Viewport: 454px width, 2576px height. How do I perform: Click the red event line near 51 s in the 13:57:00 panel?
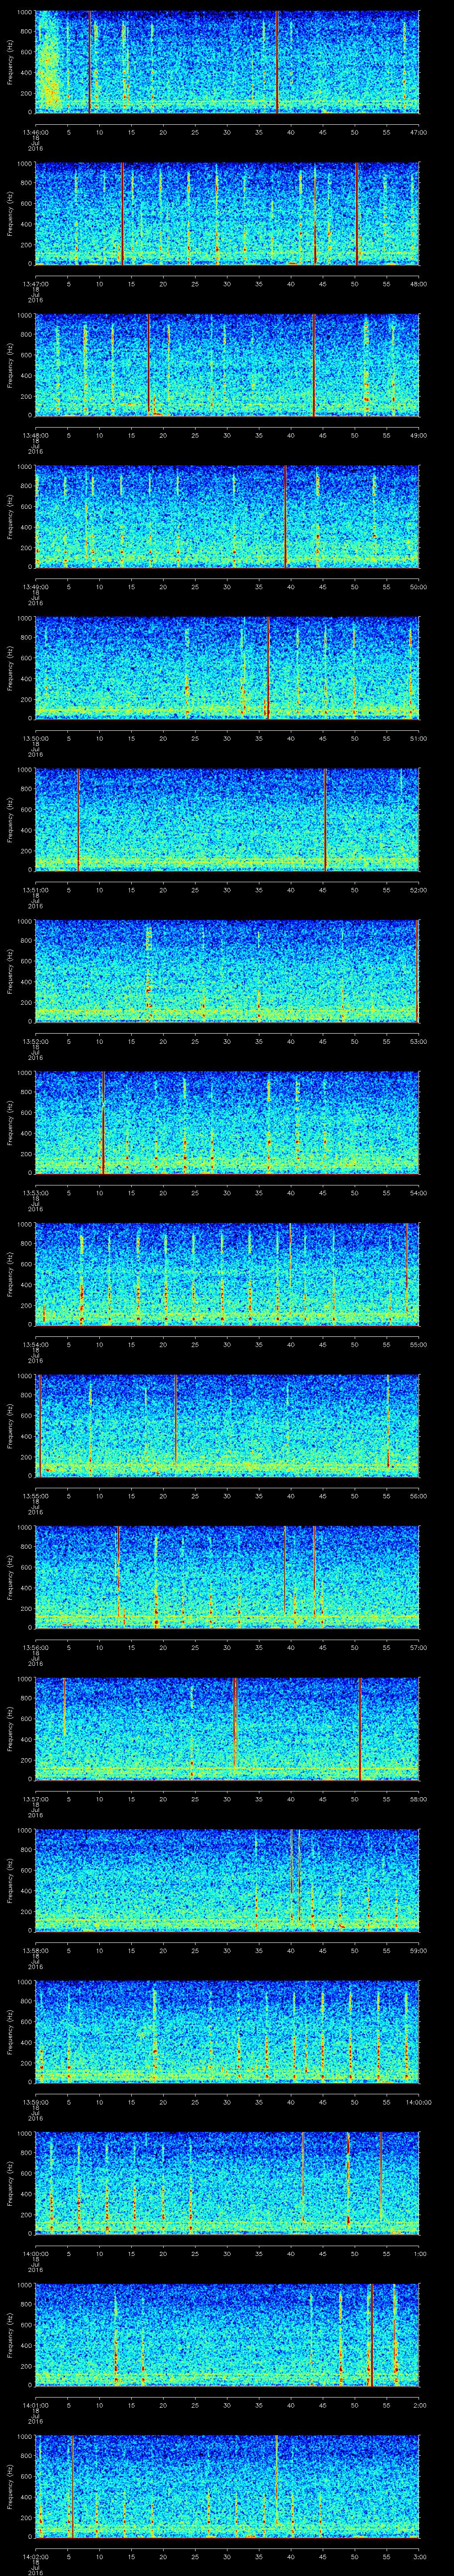point(359,1729)
